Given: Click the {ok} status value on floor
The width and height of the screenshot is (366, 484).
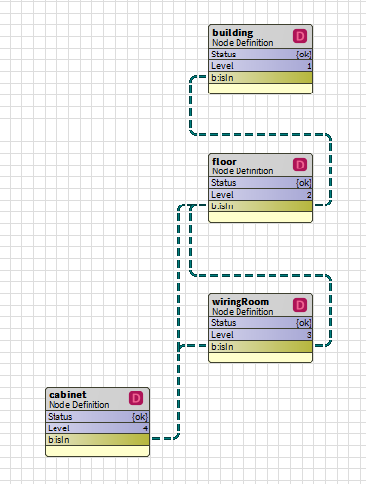Looking at the screenshot, I should pyautogui.click(x=304, y=183).
